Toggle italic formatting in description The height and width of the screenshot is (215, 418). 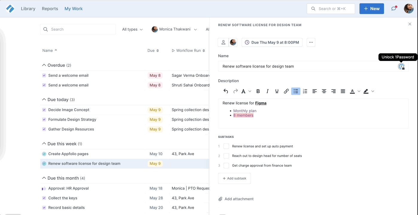point(267,91)
